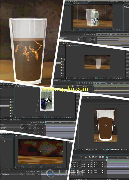Click lavender selected layer bar in bottom-right timeline
The image size is (129, 180).
(118, 166)
